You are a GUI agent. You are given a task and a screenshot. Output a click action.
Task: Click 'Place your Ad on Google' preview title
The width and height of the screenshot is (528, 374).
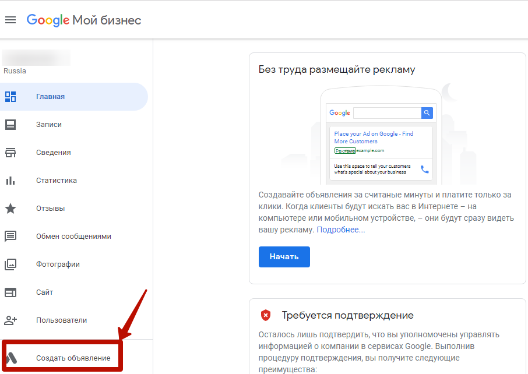[374, 137]
